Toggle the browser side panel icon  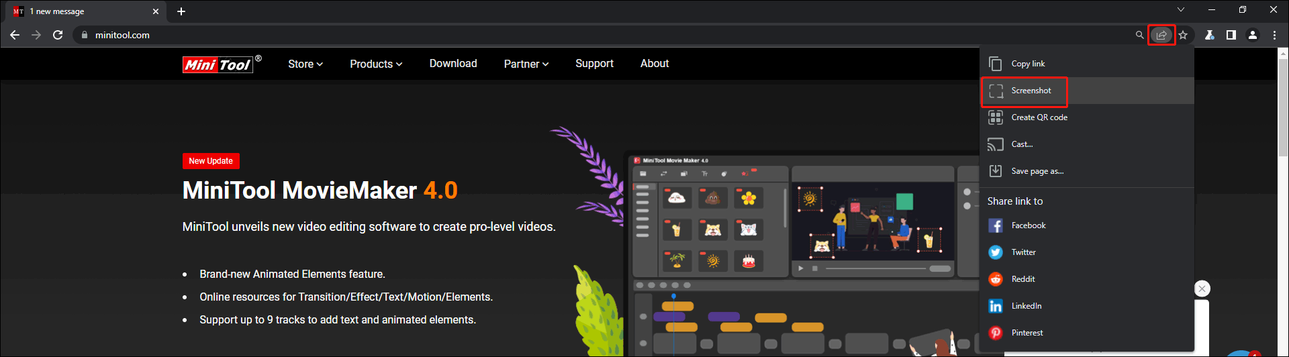tap(1231, 35)
